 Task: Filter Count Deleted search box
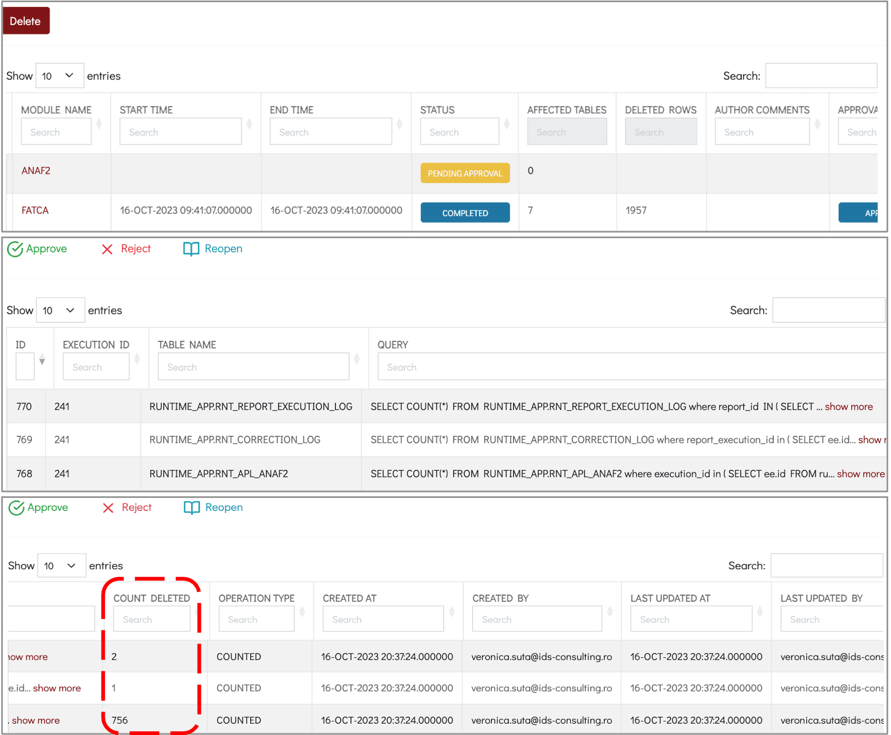point(152,619)
